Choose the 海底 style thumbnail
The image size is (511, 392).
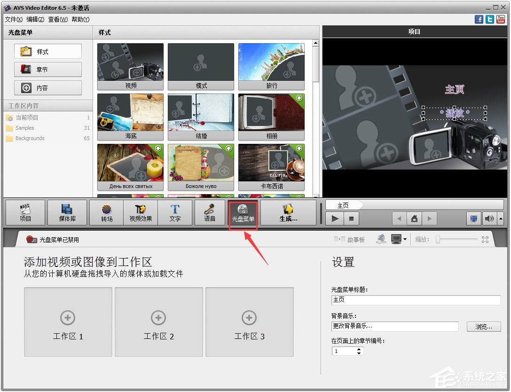[x=130, y=117]
